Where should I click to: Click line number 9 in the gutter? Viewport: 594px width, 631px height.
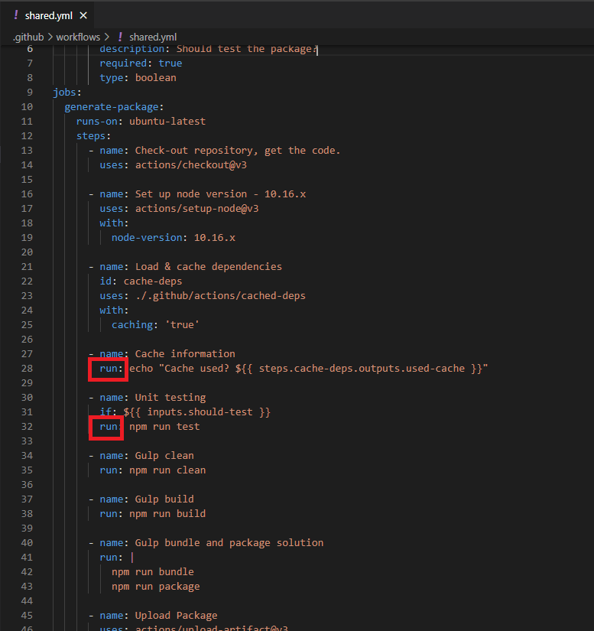pos(30,93)
